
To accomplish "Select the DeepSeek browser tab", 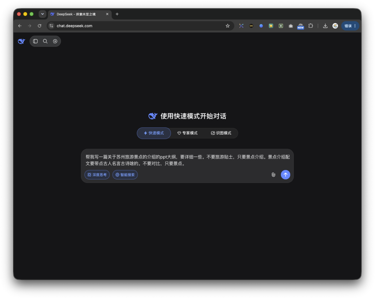I will click(x=80, y=14).
